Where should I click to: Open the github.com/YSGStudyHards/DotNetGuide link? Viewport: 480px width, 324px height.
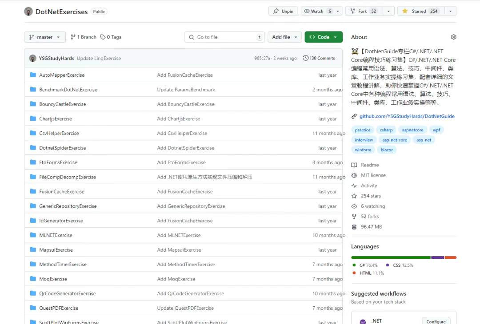[407, 116]
